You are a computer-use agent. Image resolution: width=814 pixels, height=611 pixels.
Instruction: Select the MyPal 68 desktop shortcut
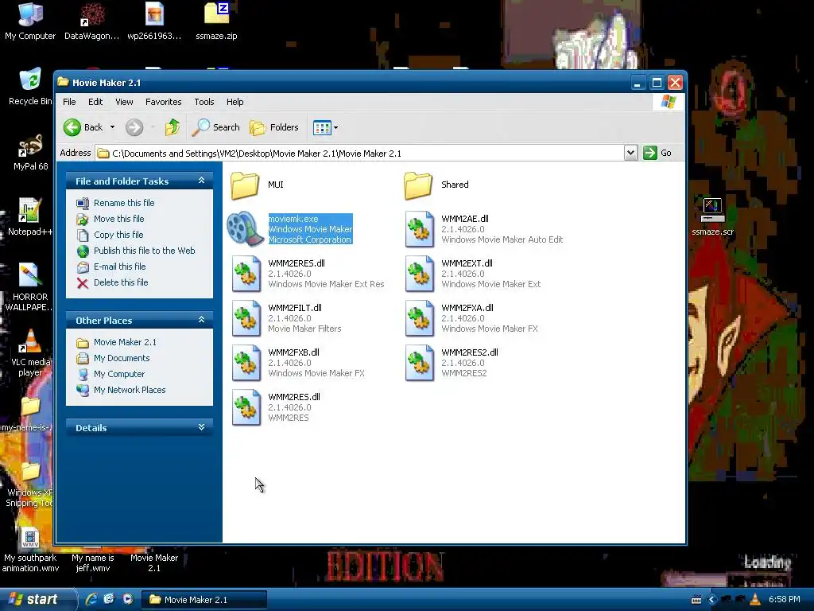click(30, 146)
